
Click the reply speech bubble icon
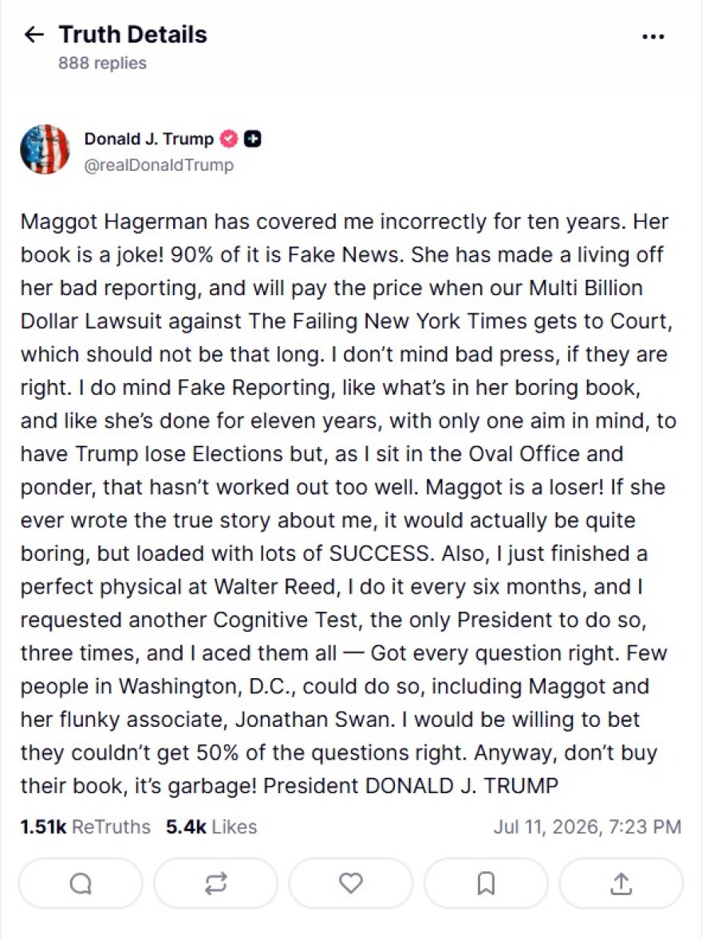pos(81,883)
